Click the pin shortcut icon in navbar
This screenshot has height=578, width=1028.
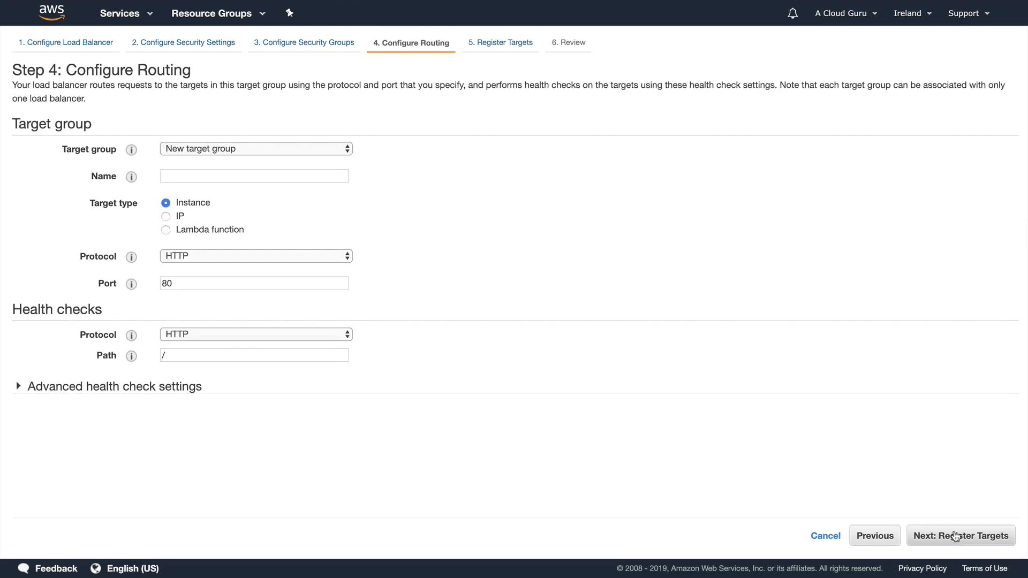pos(289,13)
